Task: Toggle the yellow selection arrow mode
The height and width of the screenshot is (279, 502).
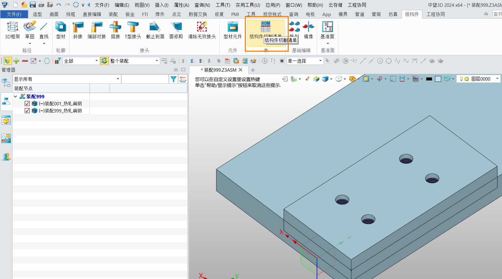Action: click(7, 61)
